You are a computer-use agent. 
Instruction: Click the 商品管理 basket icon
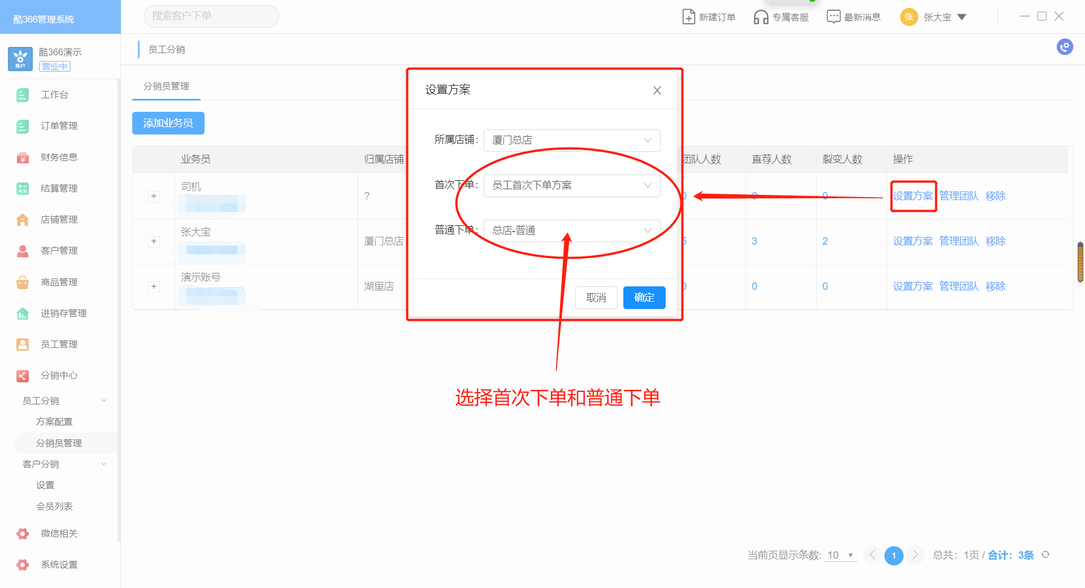pos(23,282)
